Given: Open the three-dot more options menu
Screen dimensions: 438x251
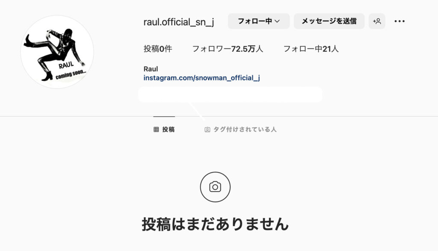Looking at the screenshot, I should (x=400, y=21).
